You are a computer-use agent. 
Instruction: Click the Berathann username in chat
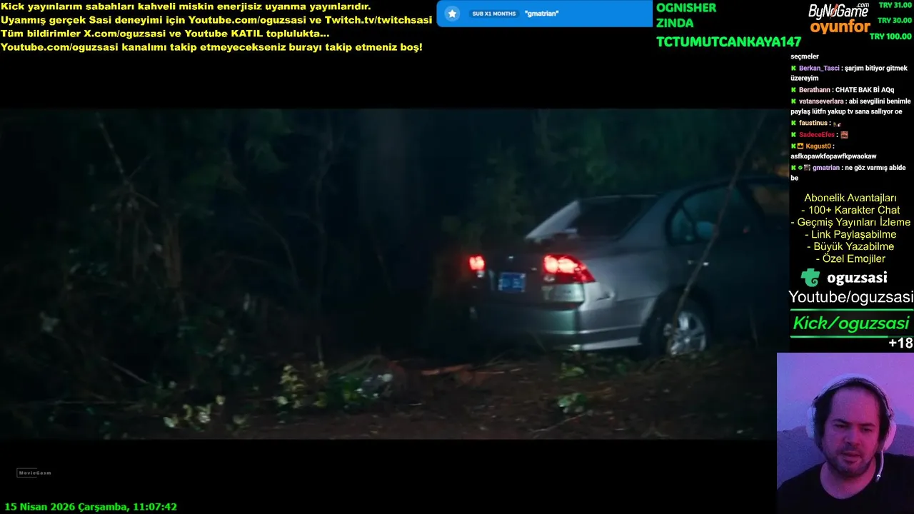815,90
